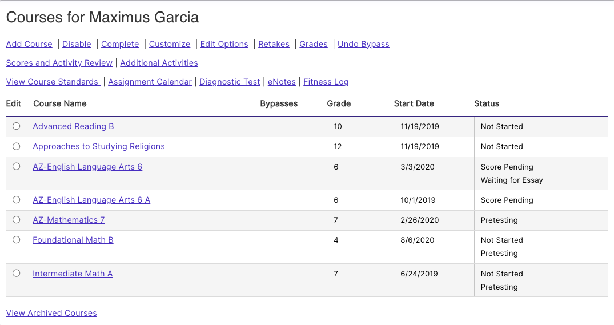Screen dimensions: 614x325
Task: Open Edit Options
Action: click(224, 44)
